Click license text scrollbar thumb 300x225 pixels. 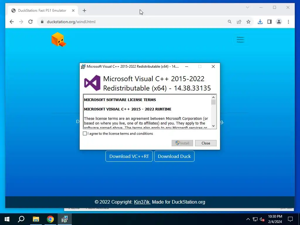[213, 102]
